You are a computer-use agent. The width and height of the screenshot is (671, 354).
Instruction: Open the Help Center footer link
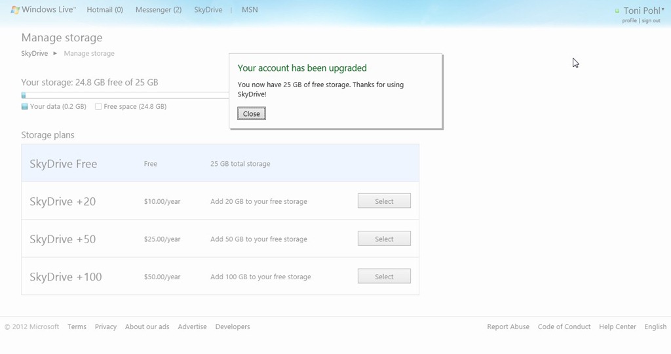pos(617,326)
